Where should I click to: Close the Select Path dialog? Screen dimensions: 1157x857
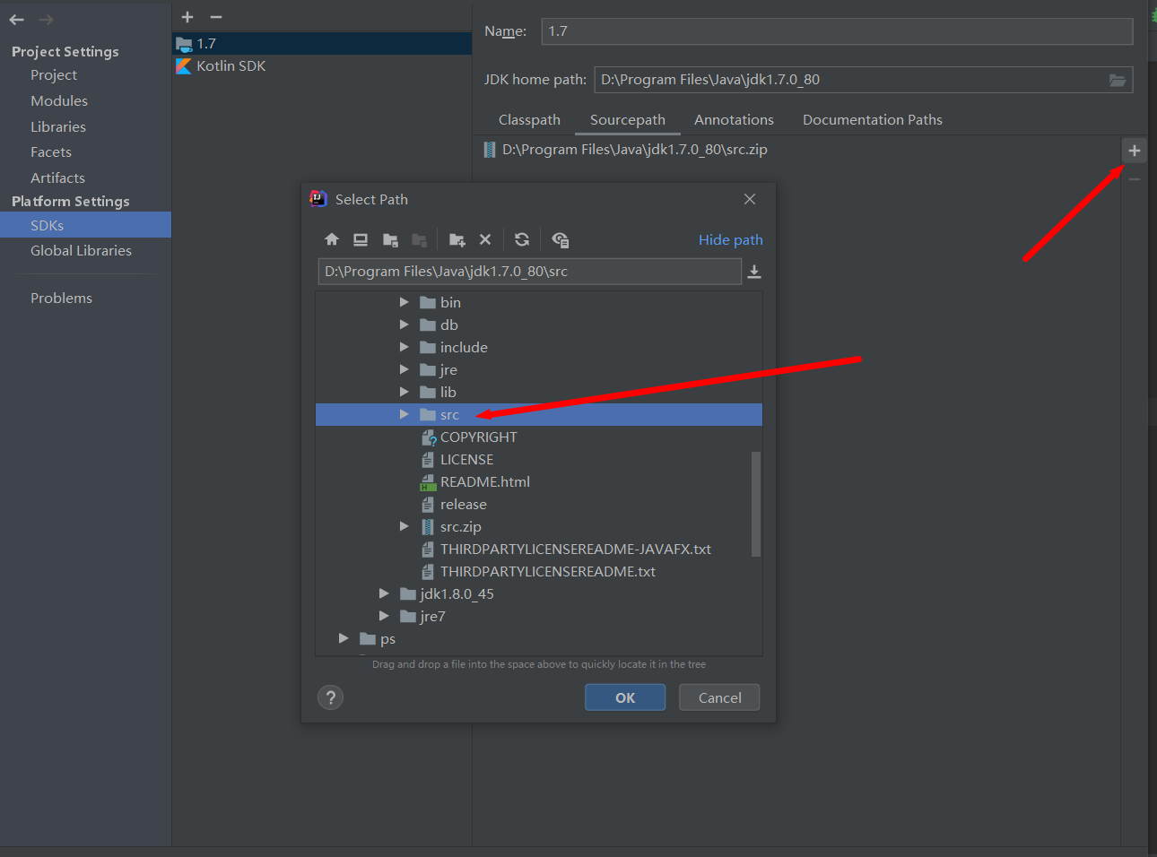click(x=750, y=199)
